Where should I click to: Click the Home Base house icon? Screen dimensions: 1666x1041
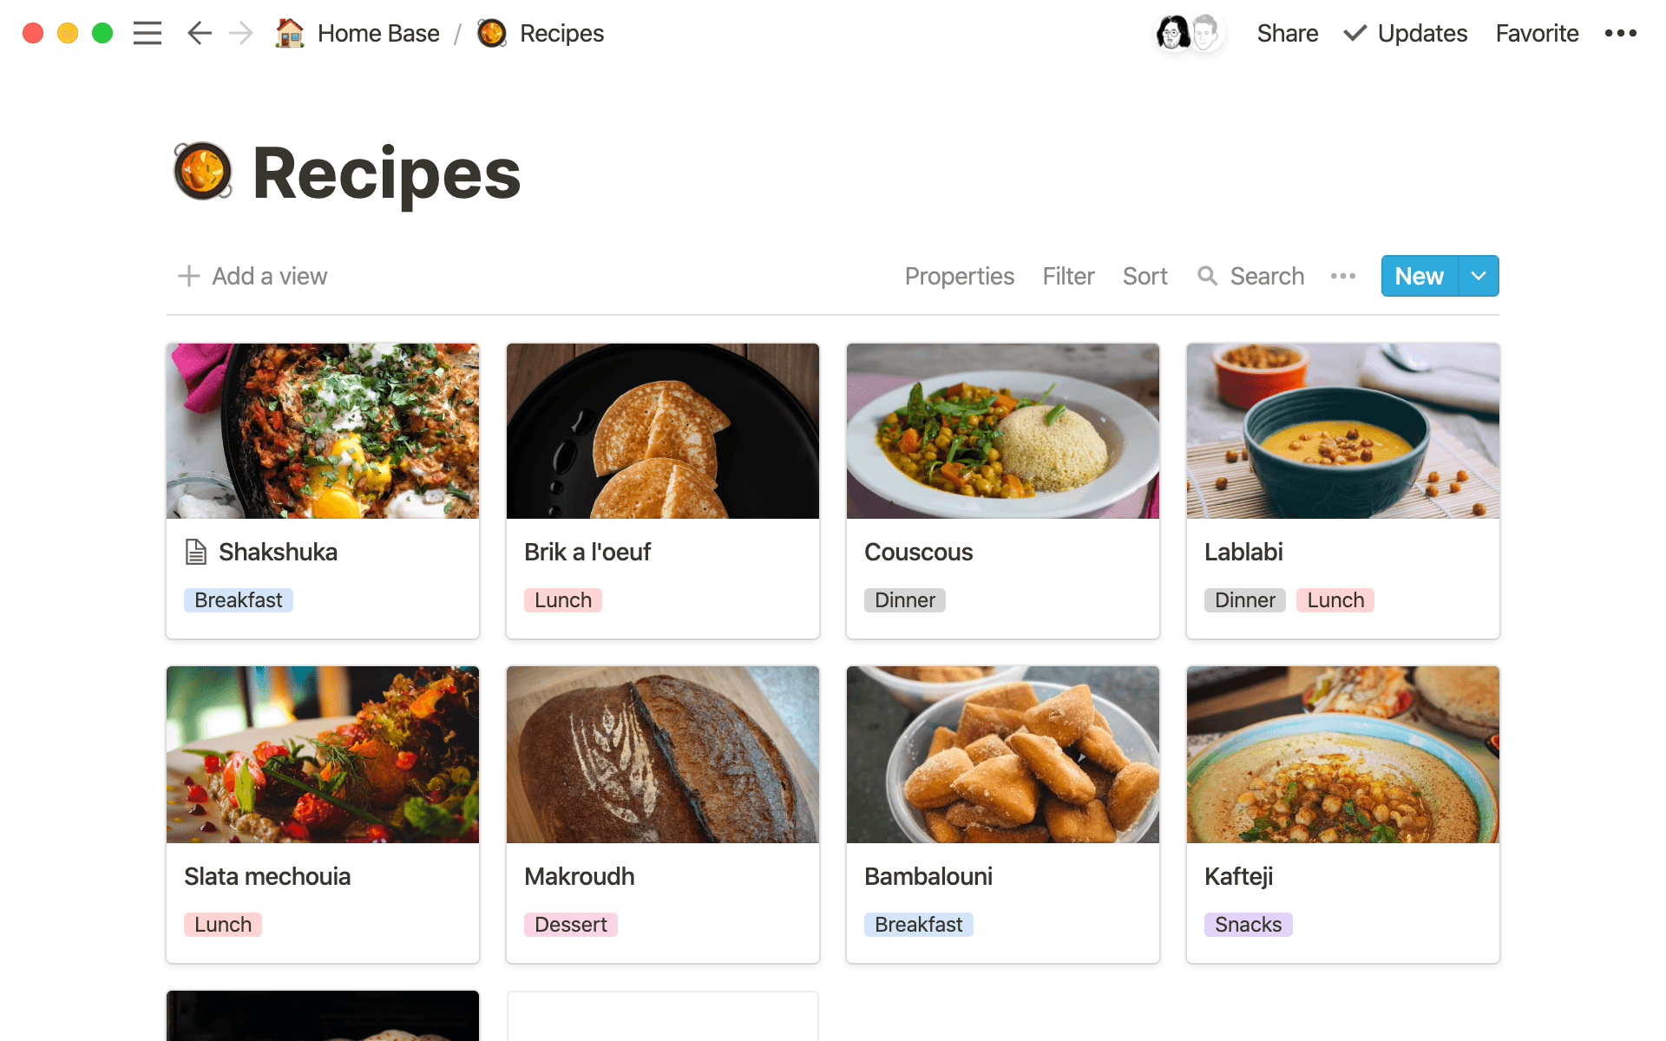290,33
